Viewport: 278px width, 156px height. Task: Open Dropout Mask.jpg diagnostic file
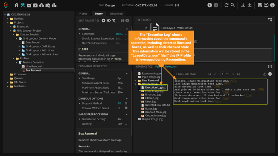[x=156, y=112]
